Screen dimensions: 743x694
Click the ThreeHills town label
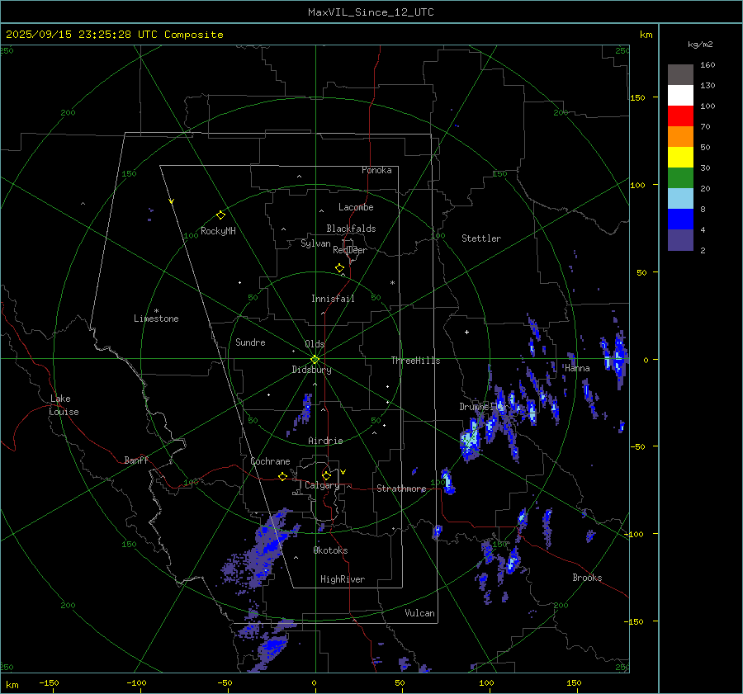[x=415, y=361]
